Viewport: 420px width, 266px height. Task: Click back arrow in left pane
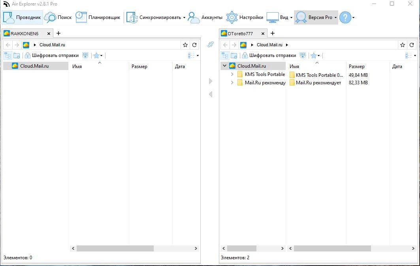coord(8,45)
